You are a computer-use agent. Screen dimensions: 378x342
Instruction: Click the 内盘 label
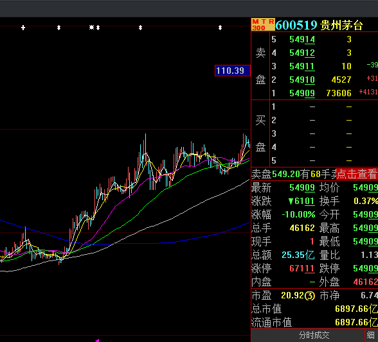(x=262, y=282)
